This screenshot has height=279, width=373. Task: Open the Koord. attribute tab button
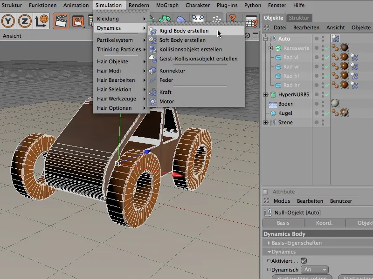(324, 223)
